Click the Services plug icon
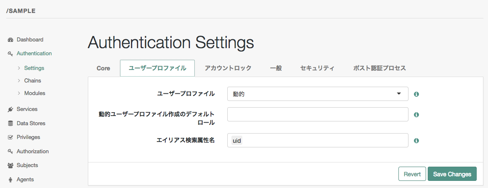Viewport: 488px width, 188px height. [x=10, y=109]
